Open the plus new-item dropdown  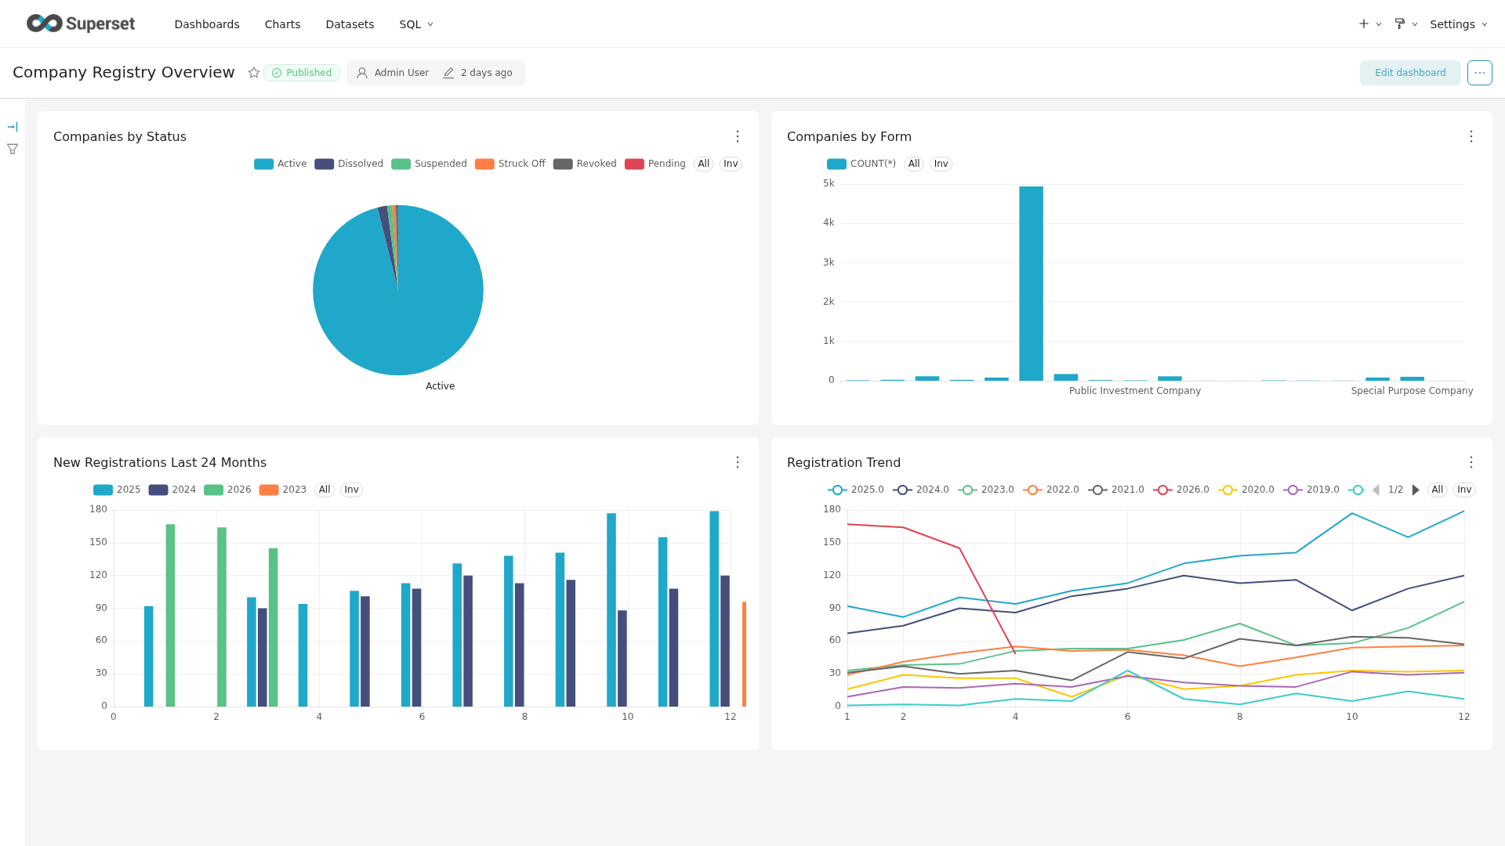pyautogui.click(x=1369, y=24)
